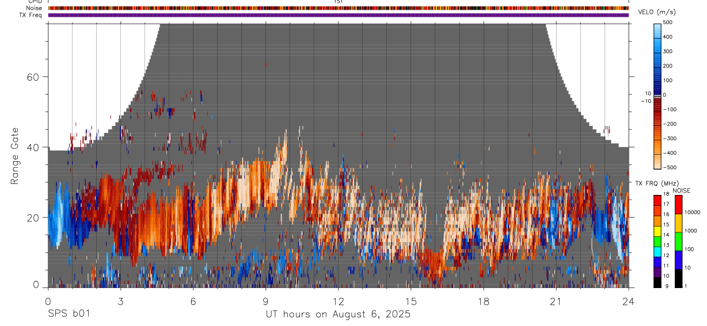The height and width of the screenshot is (326, 707).
Task: Click the red 17–18 MHz TX FRQ legend swatch
Action: click(x=657, y=200)
